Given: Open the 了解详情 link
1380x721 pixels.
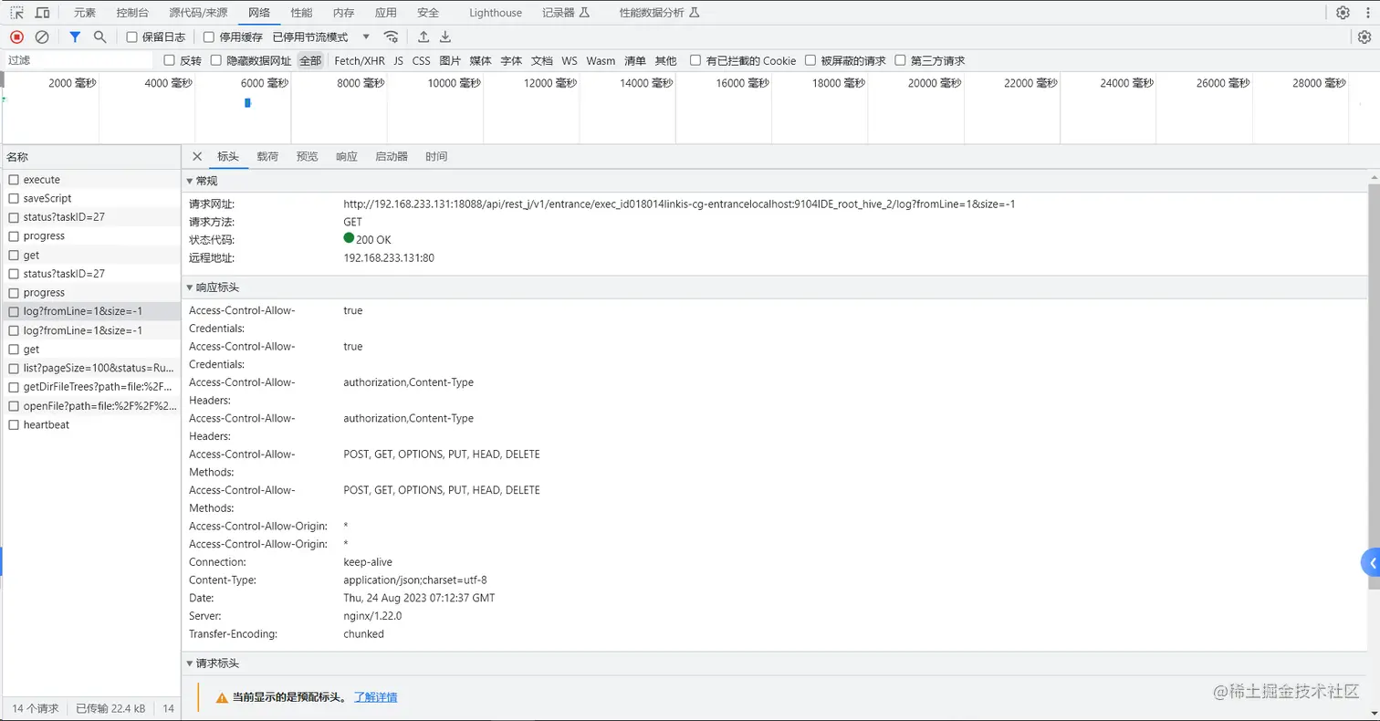Looking at the screenshot, I should coord(375,697).
